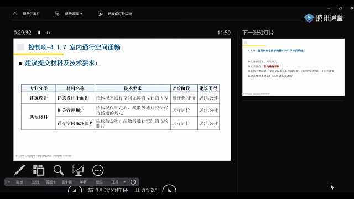Screen dimensions: 354x199
Task: Go to the previous slide
Action: pyautogui.click(x=75, y=190)
